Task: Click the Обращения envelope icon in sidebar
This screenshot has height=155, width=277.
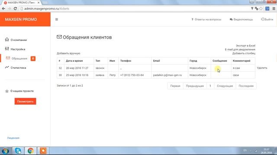Action: pyautogui.click(x=8, y=58)
